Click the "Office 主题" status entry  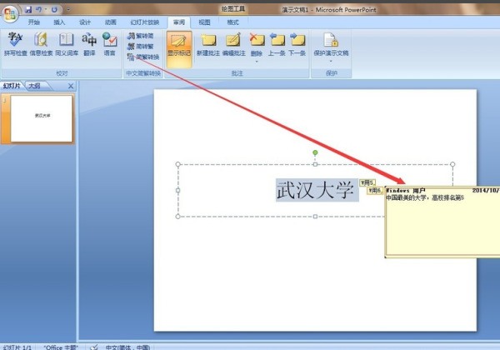[61, 347]
